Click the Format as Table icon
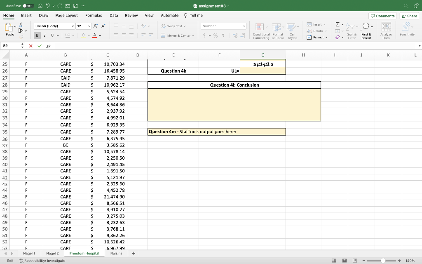Image resolution: width=422 pixels, height=264 pixels. click(x=276, y=27)
